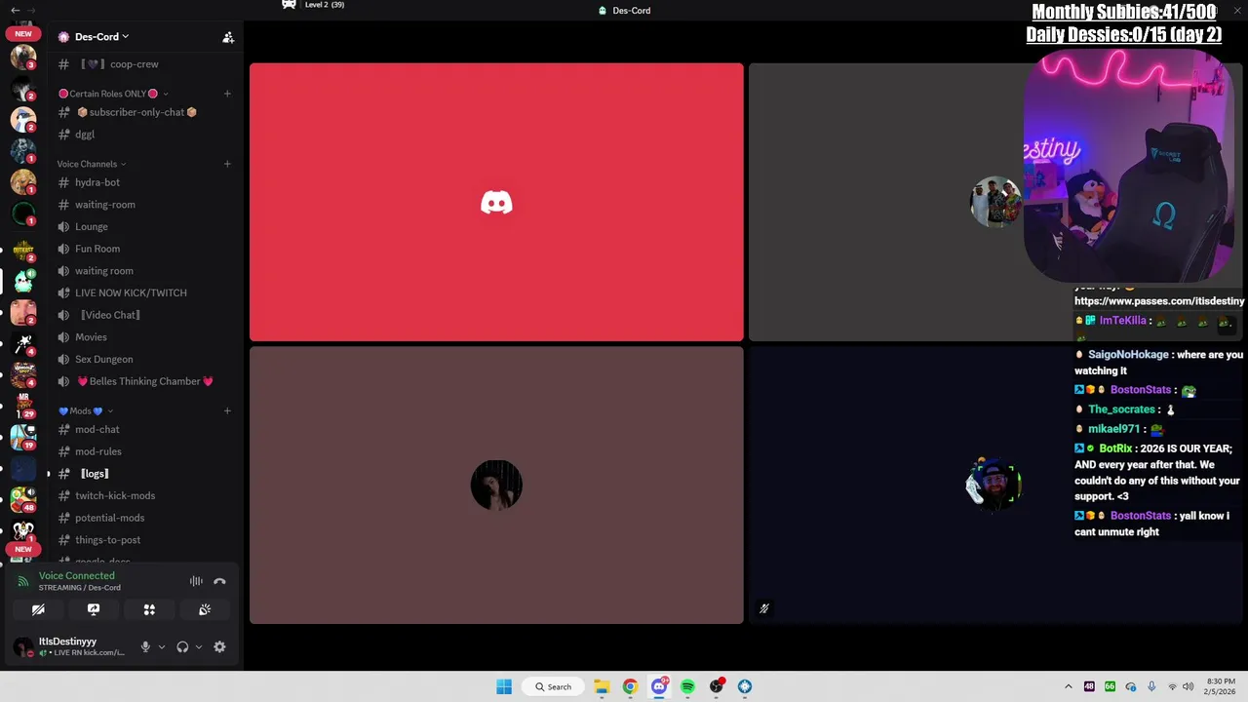This screenshot has height=702, width=1248.
Task: Open the soundboard button
Action: pos(205,609)
